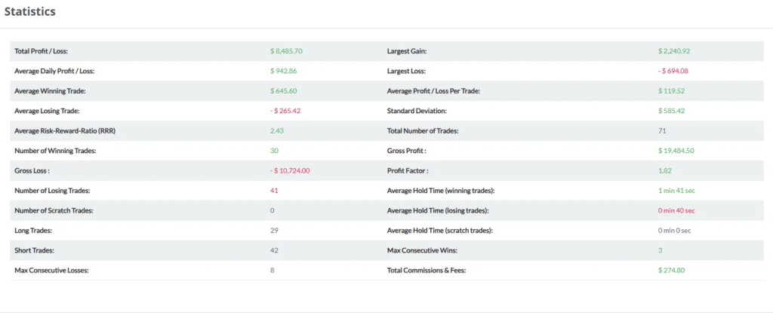Select the Largest Gain label
This screenshot has height=313, width=773.
407,51
